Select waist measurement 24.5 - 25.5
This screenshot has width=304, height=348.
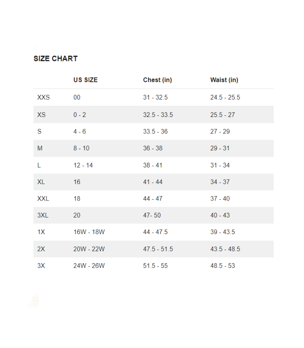225,97
